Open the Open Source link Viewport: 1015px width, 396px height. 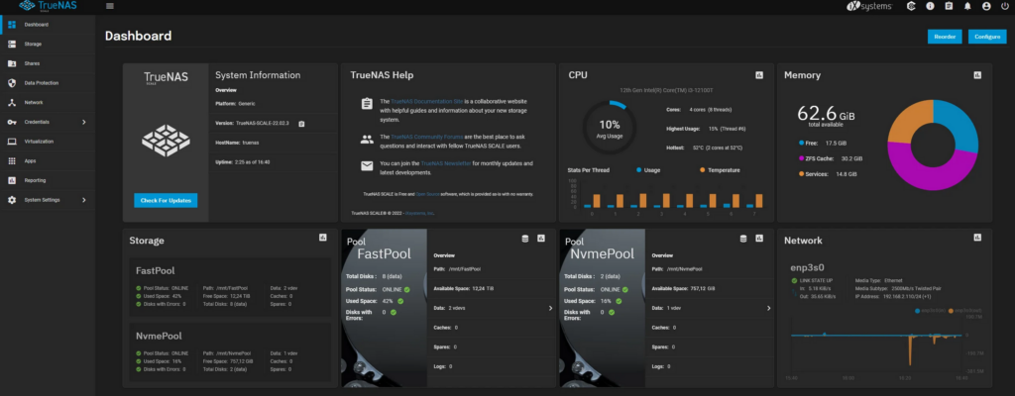[427, 193]
